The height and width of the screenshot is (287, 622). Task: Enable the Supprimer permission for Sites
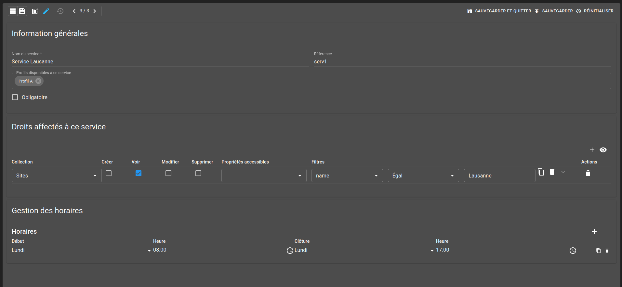click(x=198, y=173)
